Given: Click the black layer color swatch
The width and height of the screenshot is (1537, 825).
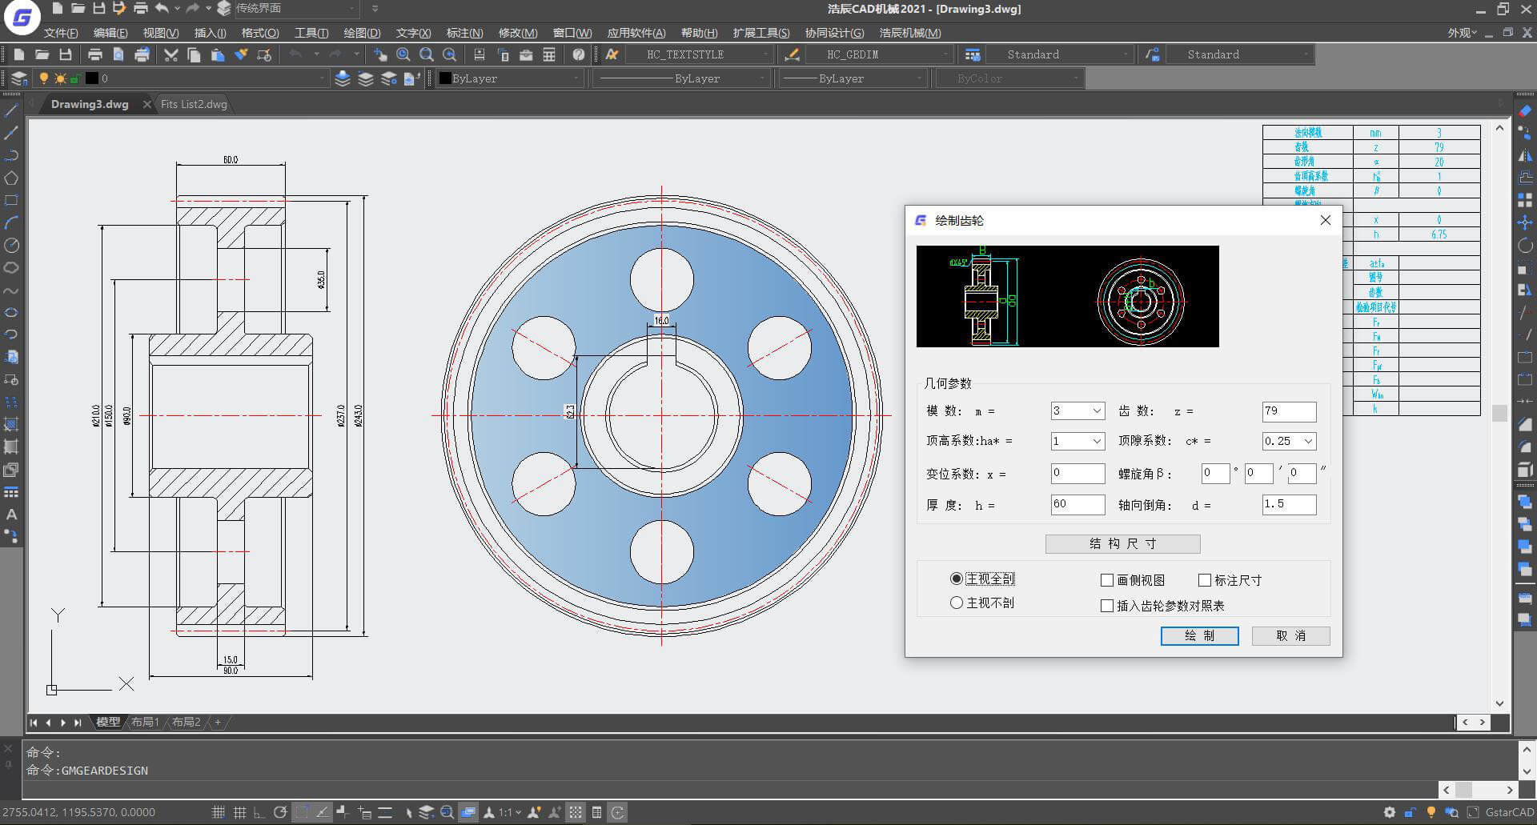Looking at the screenshot, I should [91, 78].
